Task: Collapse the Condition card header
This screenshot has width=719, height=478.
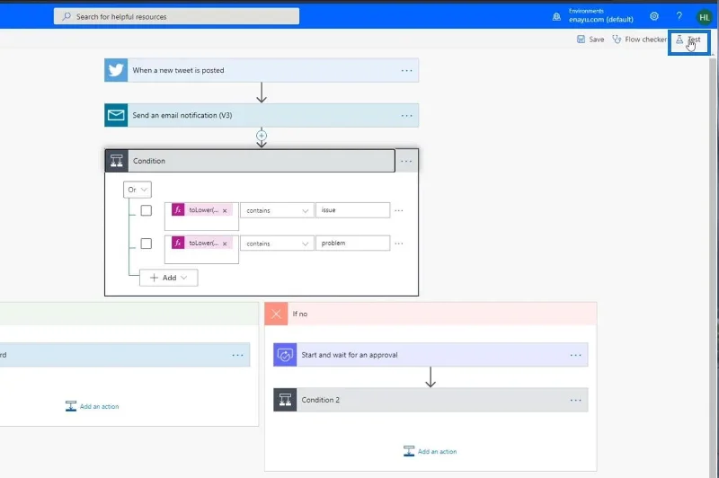Action: click(x=250, y=161)
